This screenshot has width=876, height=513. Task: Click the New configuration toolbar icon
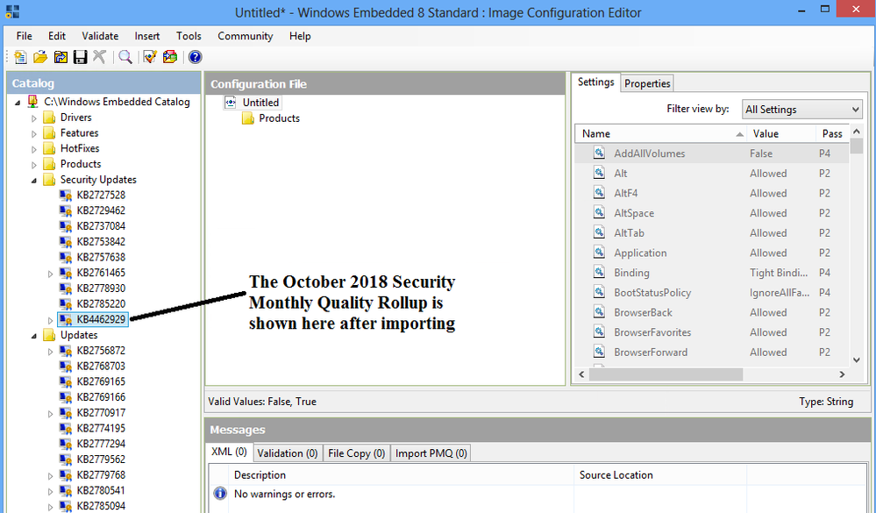(x=20, y=57)
